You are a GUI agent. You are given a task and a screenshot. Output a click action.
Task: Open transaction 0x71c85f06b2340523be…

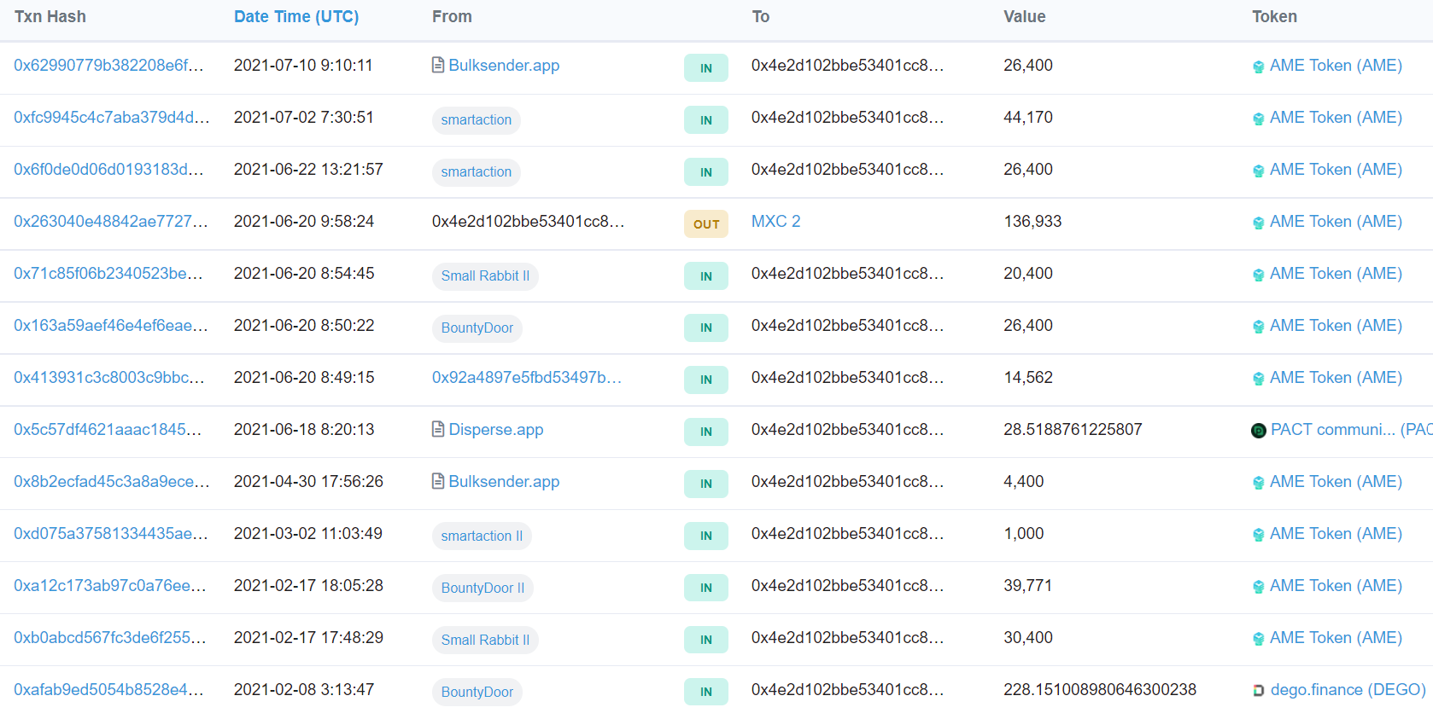coord(108,273)
